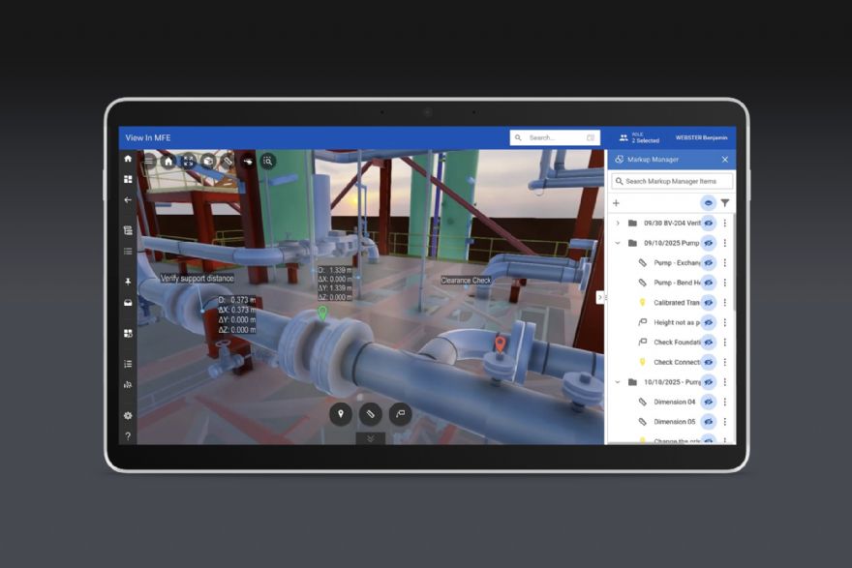Image resolution: width=852 pixels, height=568 pixels.
Task: Select the measure ruler tool at bottom
Action: click(369, 414)
